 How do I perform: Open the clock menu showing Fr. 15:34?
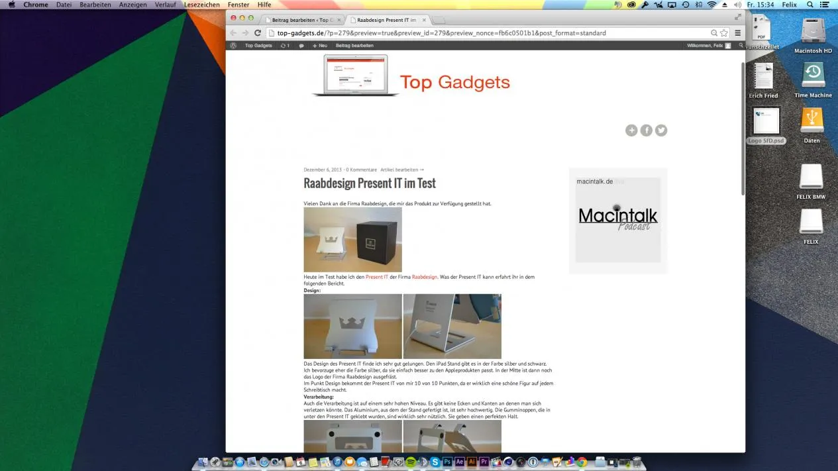pos(760,5)
